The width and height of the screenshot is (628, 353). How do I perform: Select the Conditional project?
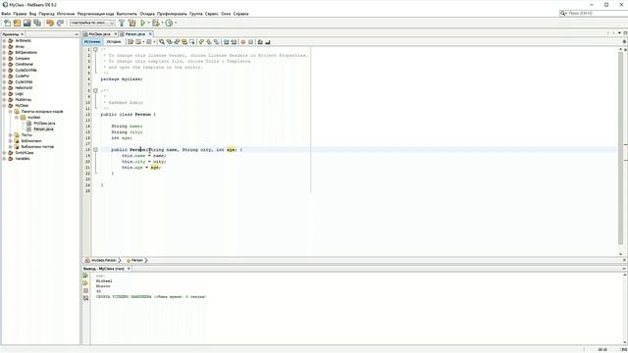pyautogui.click(x=24, y=65)
